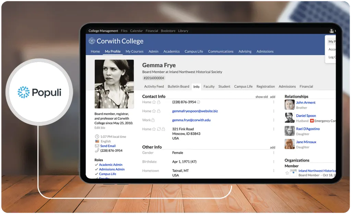
Task: Open the Home tab in main navigation
Action: coord(95,51)
